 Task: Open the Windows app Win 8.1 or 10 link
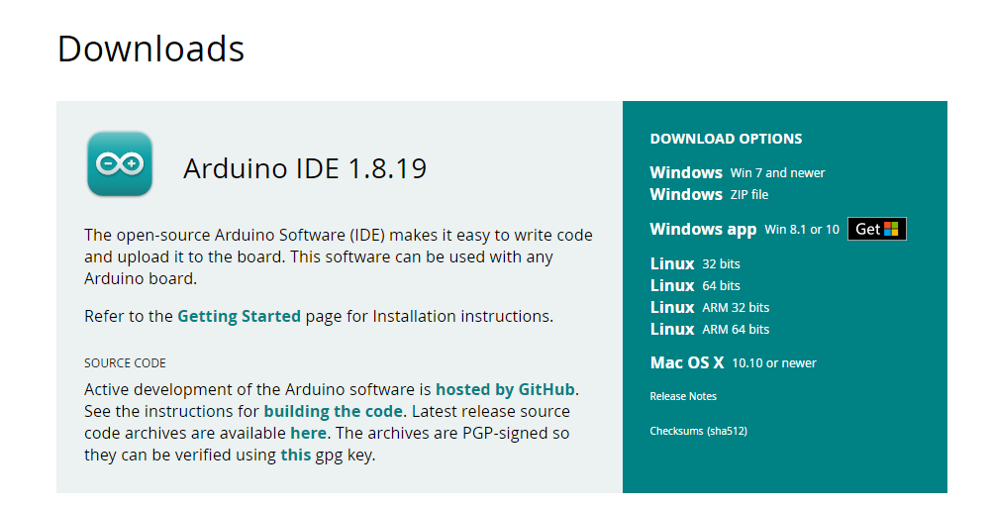tap(744, 229)
